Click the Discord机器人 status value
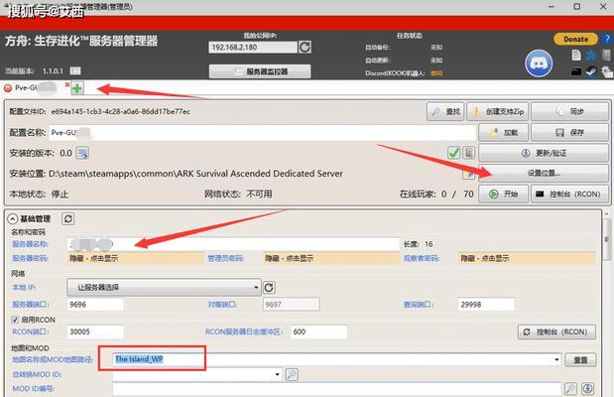The height and width of the screenshot is (397, 614). pos(436,73)
